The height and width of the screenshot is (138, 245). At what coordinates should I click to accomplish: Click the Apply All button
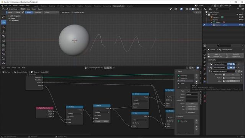click(x=216, y=54)
